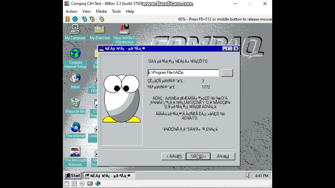Click the CD-ROM status bar icon
Screen dimensions: 335x188
point(82,184)
